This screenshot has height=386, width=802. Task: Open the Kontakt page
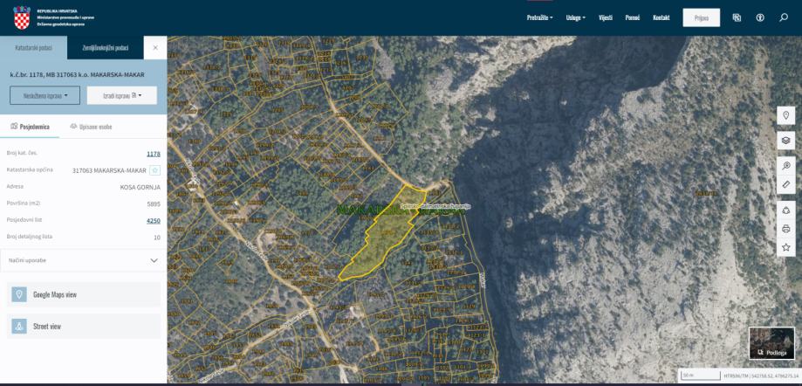[661, 17]
